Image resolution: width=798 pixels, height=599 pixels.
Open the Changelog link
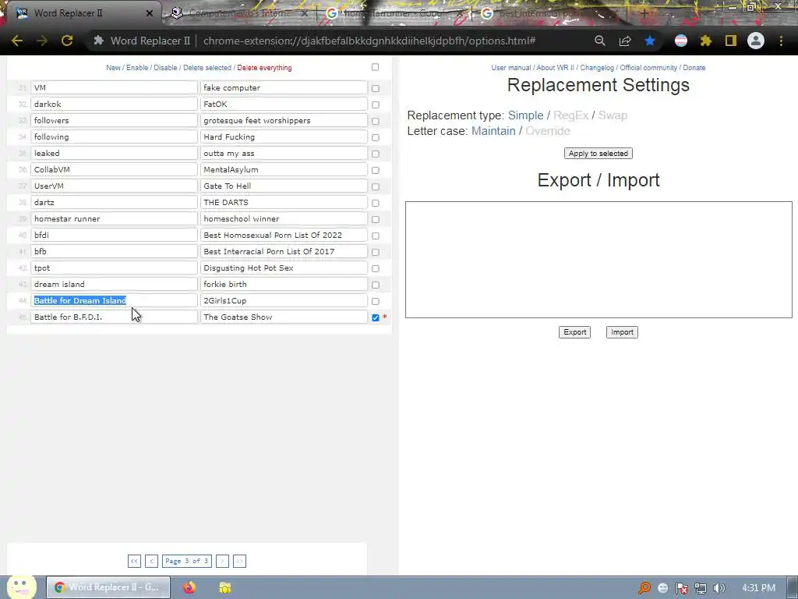(597, 68)
